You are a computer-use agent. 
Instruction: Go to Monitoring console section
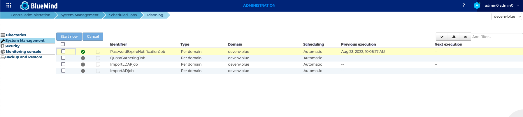23,52
